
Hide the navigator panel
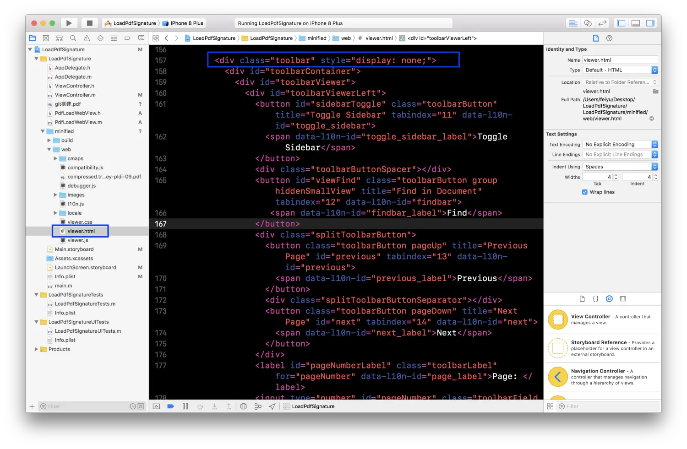coord(621,23)
